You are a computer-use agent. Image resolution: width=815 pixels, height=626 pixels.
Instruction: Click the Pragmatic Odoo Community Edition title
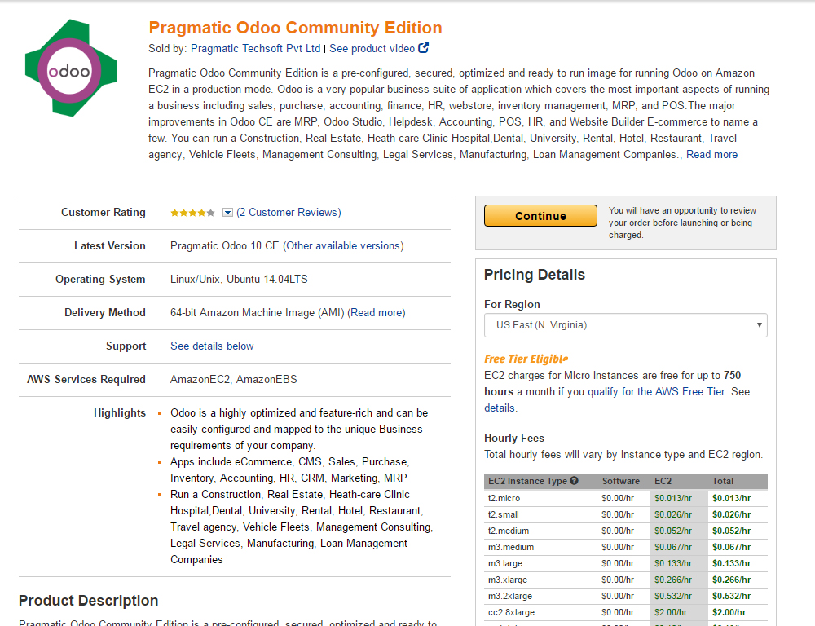[x=295, y=28]
